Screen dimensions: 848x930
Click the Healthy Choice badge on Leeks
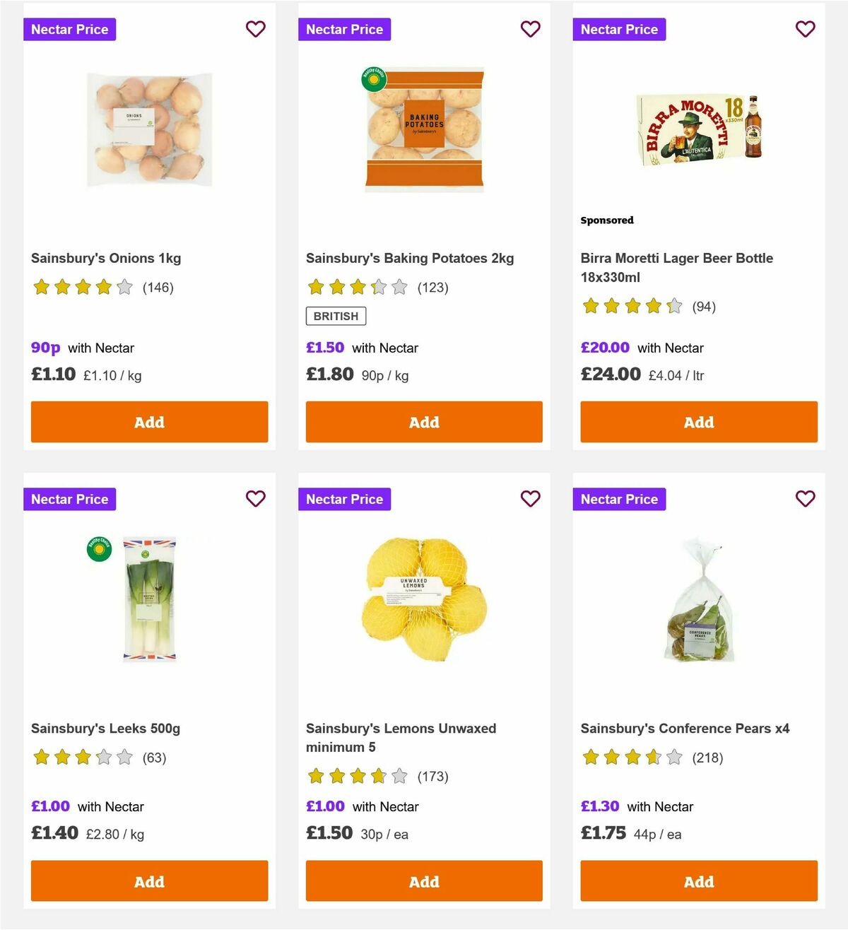click(99, 550)
